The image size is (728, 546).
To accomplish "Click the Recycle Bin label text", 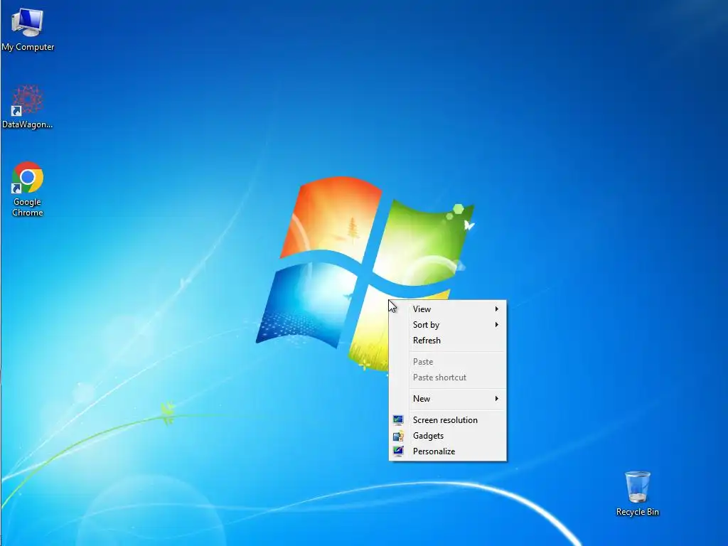I will point(638,512).
